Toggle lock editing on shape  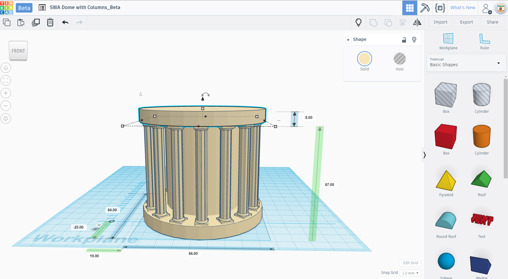click(x=404, y=40)
